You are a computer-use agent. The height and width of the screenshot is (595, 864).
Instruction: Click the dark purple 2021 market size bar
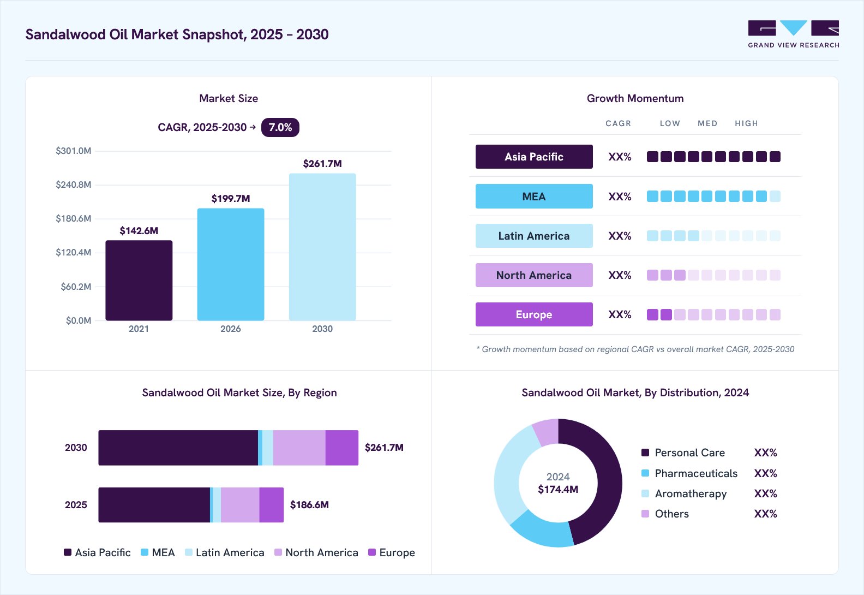[139, 280]
